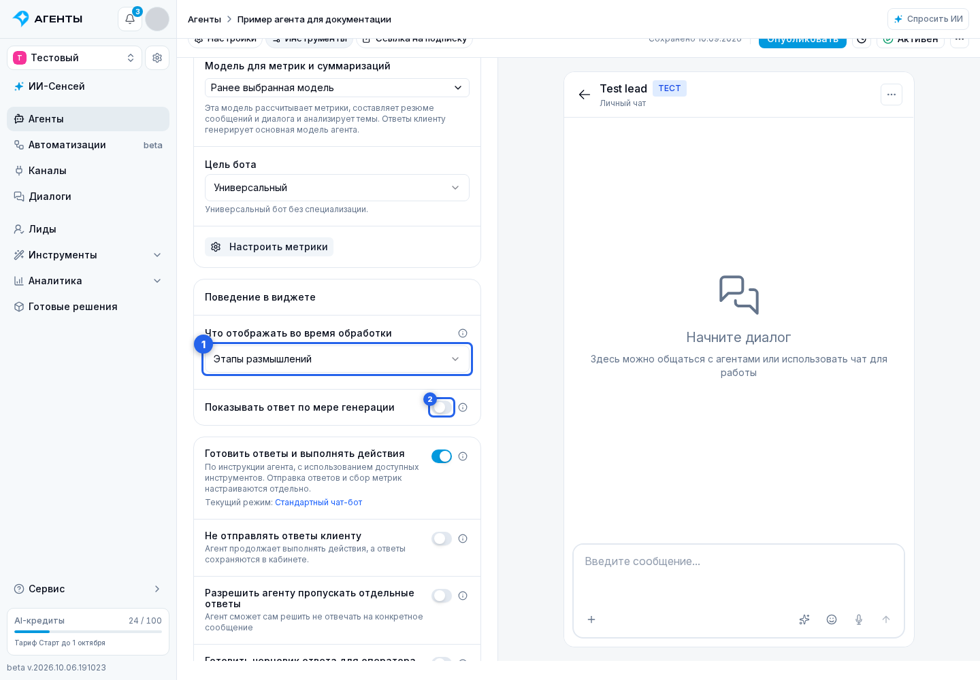
Task: Enable 'Показывать ответ по мере генерации' switch
Action: coord(442,407)
